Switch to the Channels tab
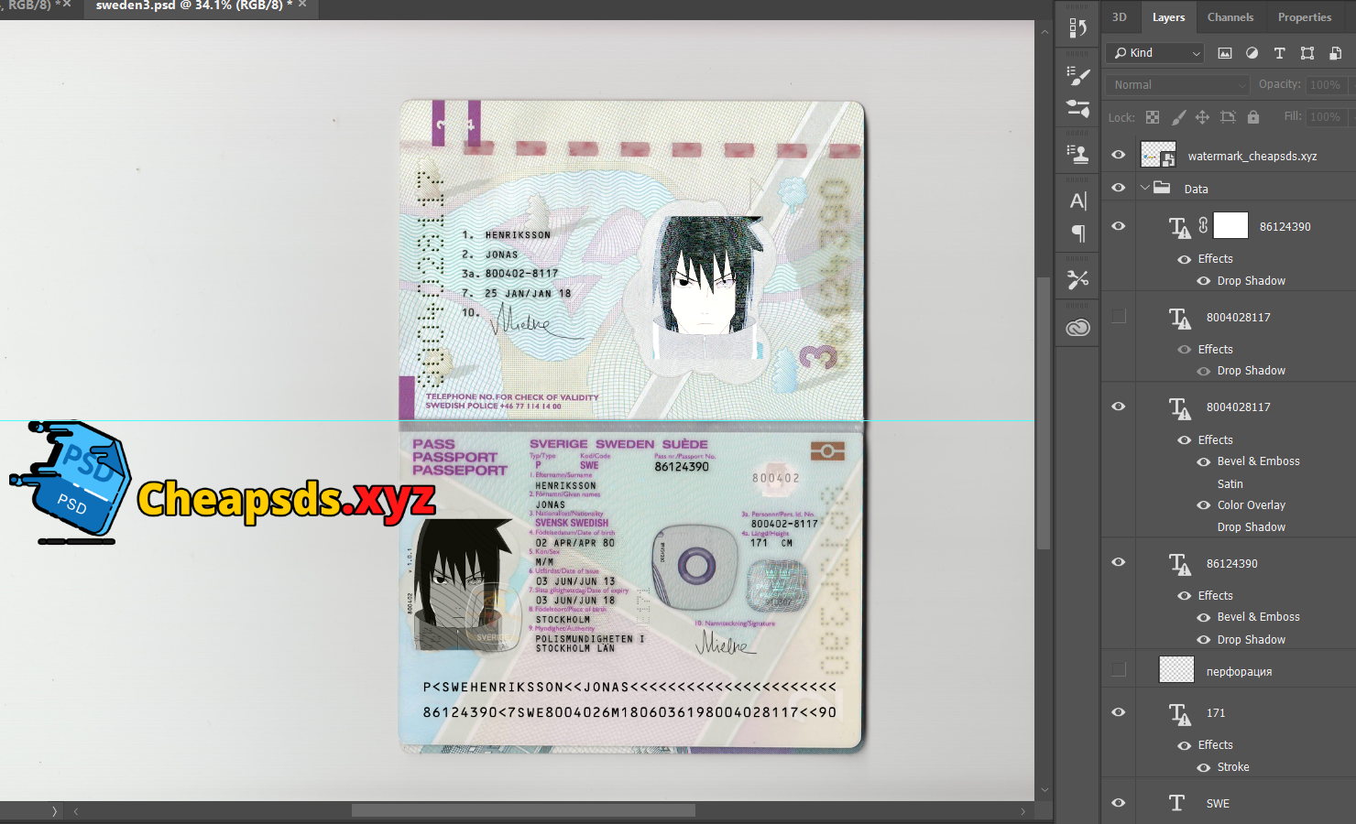This screenshot has height=824, width=1356. pos(1230,17)
